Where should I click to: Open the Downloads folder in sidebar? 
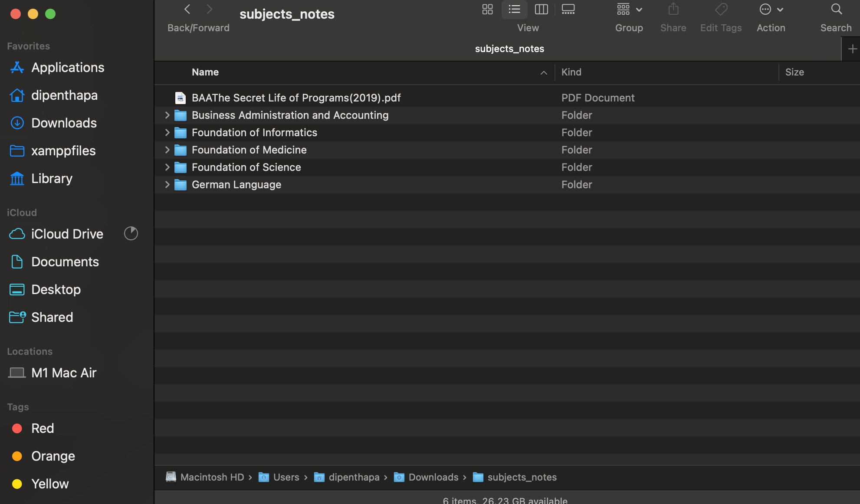pos(64,123)
